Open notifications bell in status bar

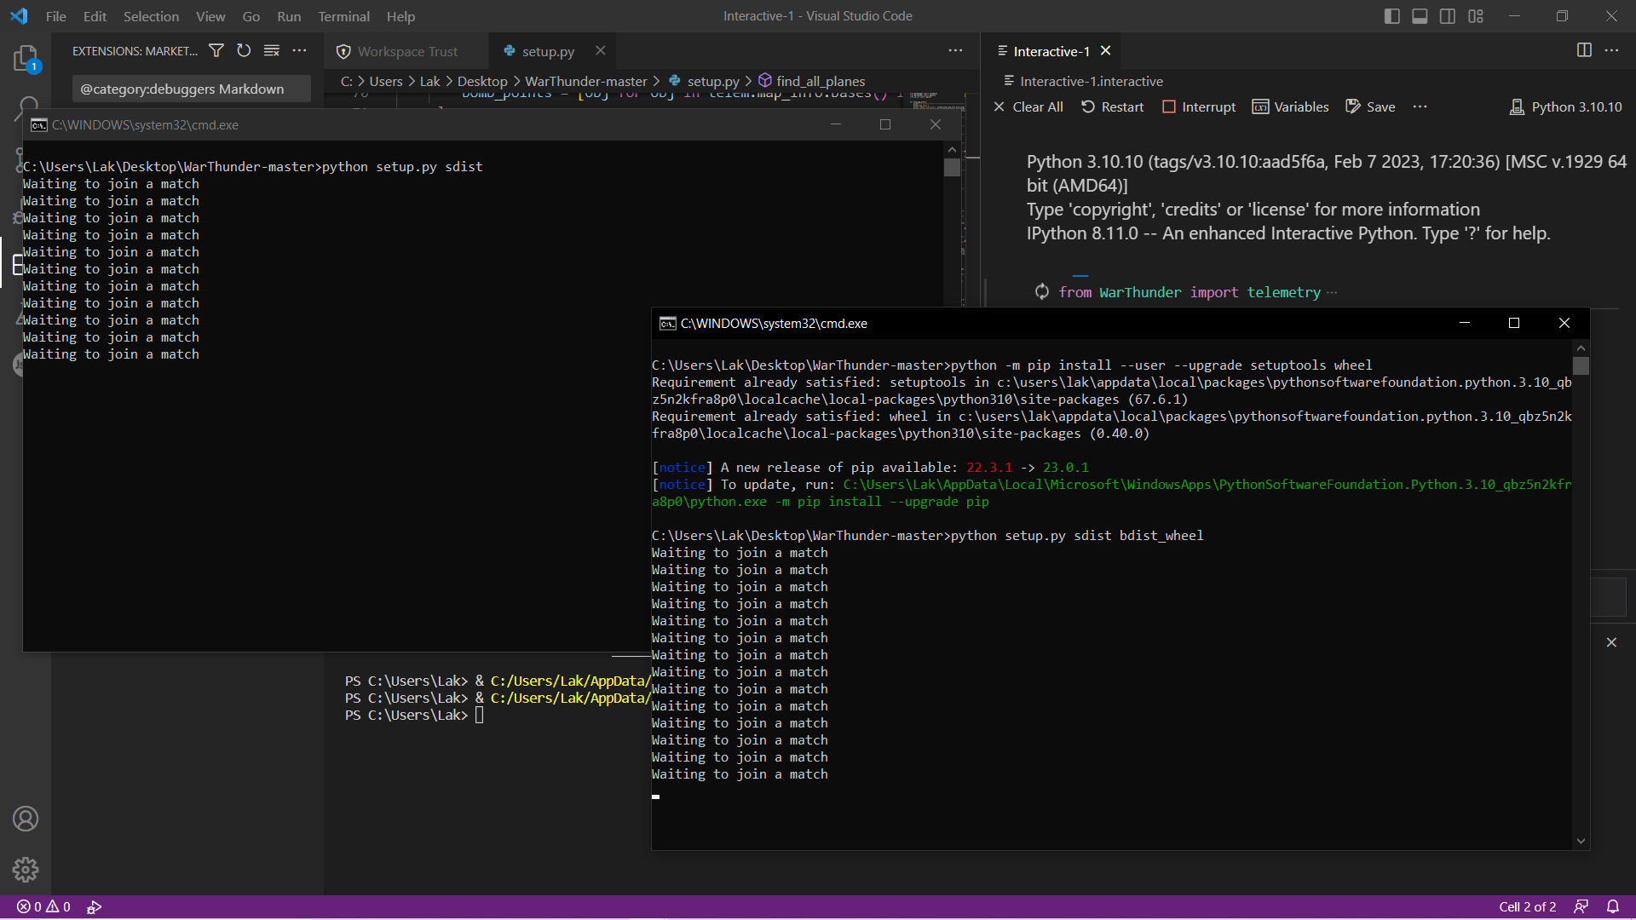coord(1614,906)
